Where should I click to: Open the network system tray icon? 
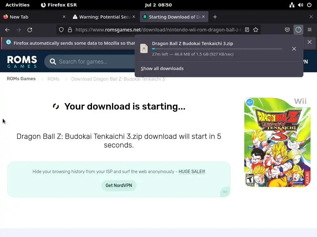click(292, 5)
